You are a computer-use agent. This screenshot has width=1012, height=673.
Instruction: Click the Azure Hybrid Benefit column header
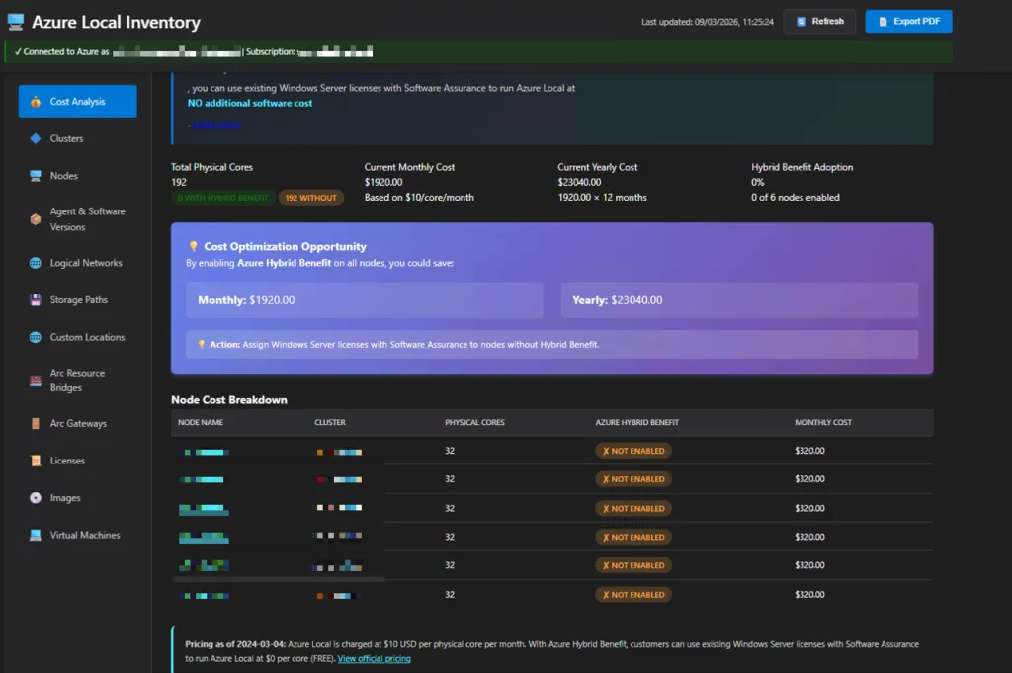636,422
